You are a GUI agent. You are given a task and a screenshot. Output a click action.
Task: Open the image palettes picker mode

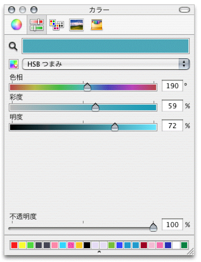click(x=77, y=25)
